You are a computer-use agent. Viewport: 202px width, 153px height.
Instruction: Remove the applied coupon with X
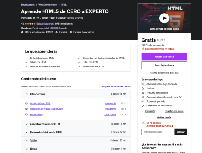click(143, 123)
